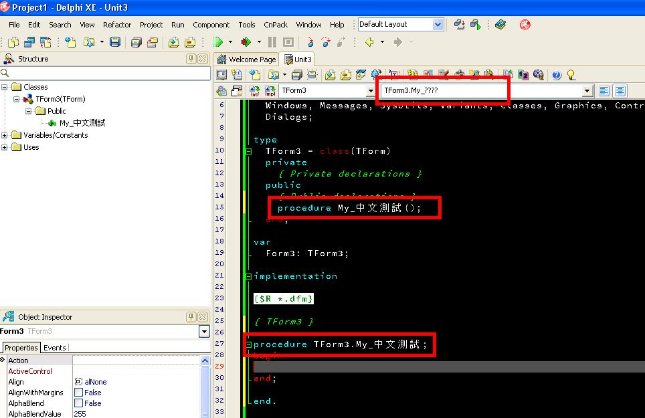Viewport: 645px width, 418px height.
Task: Click the blue help question mark icon
Action: tap(556, 75)
